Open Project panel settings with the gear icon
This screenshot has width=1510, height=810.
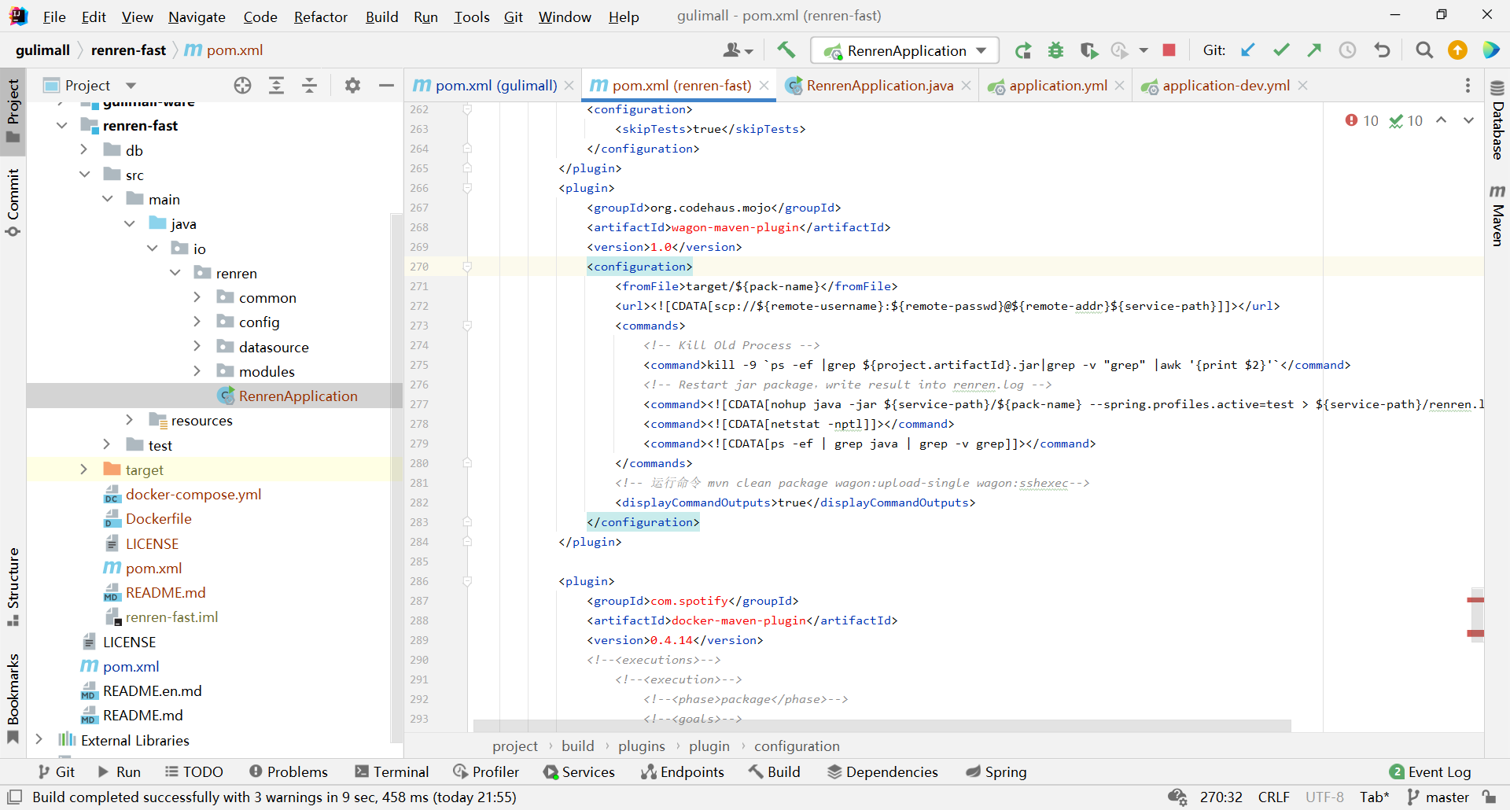[x=352, y=85]
